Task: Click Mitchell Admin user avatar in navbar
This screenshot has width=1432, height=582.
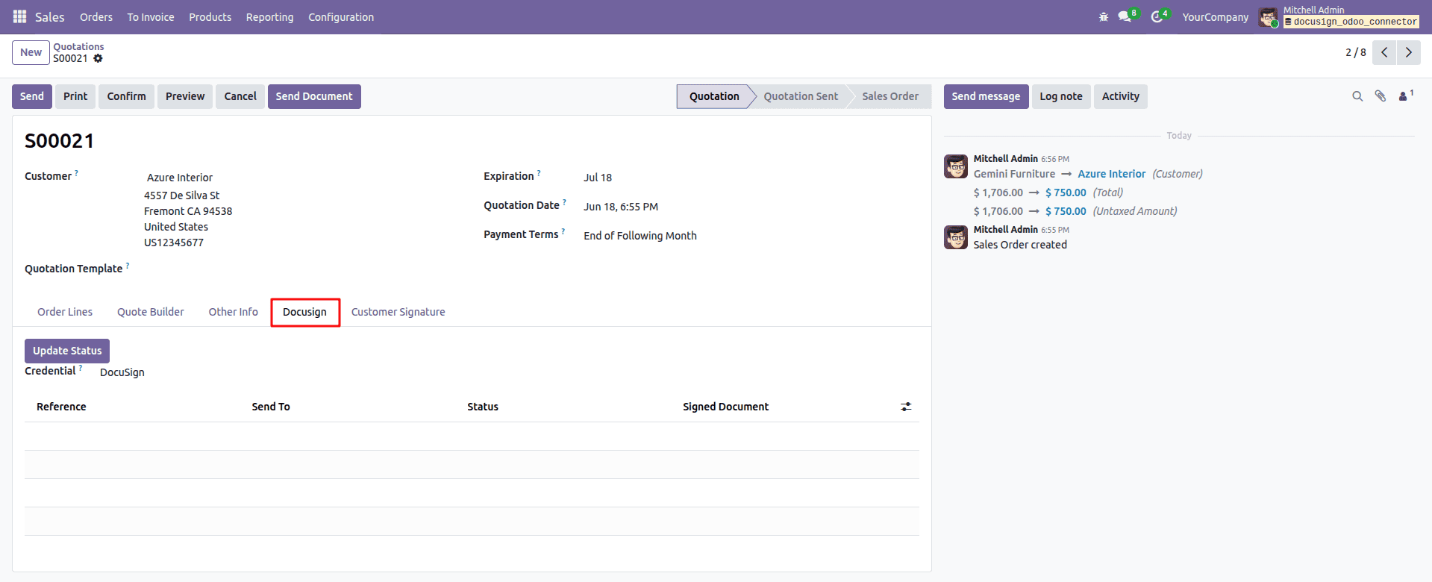Action: [1268, 16]
